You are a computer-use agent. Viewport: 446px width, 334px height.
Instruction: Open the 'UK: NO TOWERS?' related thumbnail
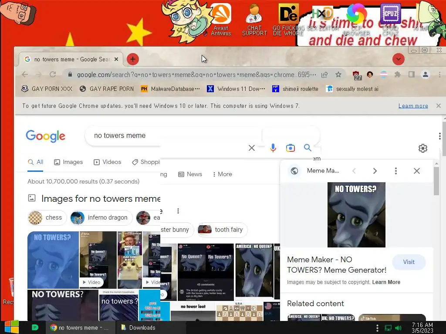(338, 317)
